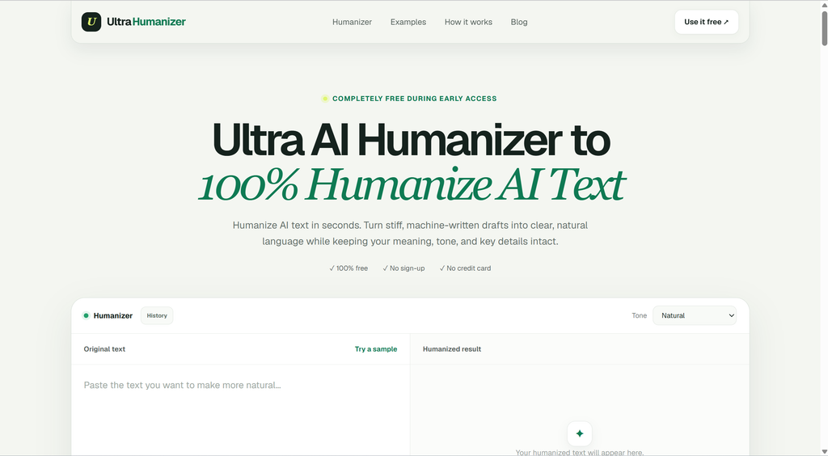
Task: Open the Blog nav link
Action: pyautogui.click(x=519, y=22)
